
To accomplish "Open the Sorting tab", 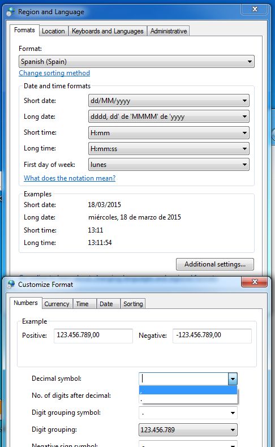I will coord(133,304).
